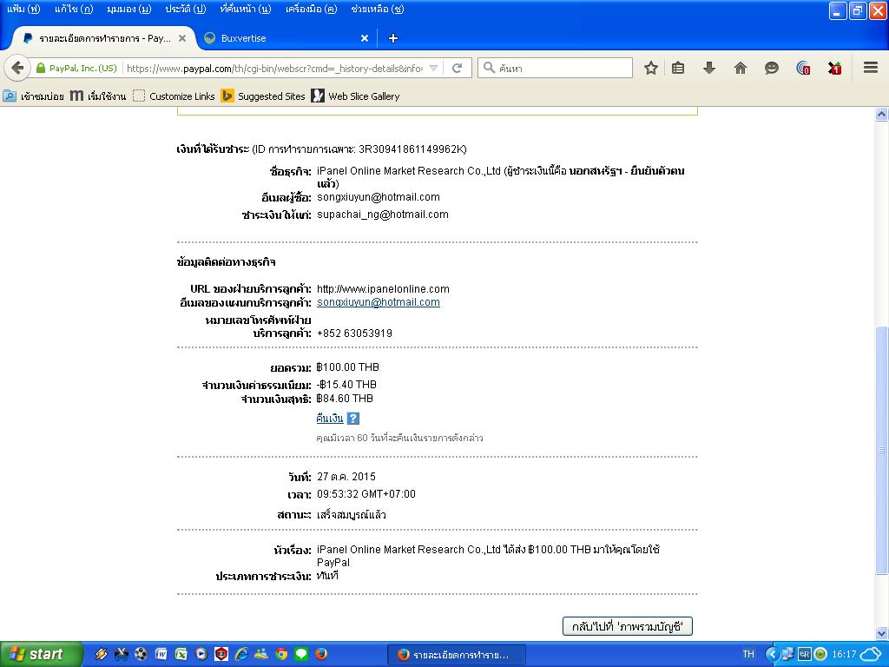Click the http://www.ipanelonline.com URL text
Image resolution: width=889 pixels, height=667 pixels.
383,289
